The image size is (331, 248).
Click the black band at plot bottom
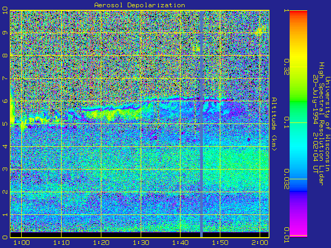[140, 235]
